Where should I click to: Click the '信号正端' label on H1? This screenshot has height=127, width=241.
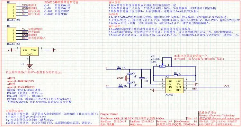pyautogui.click(x=34, y=14)
